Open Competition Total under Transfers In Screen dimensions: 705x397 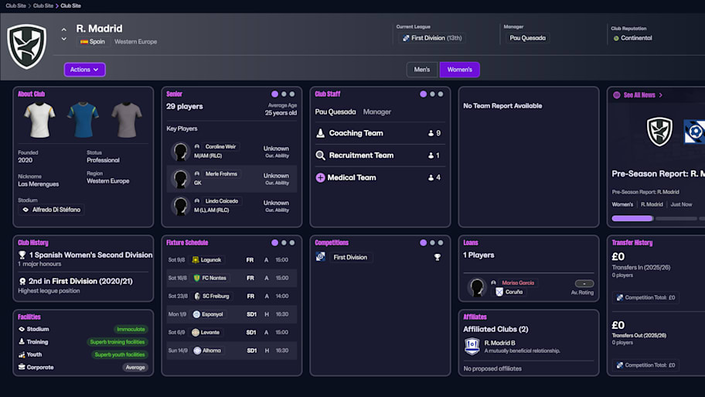645,297
